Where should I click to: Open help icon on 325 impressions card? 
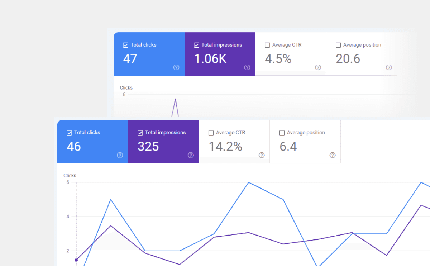click(x=191, y=155)
